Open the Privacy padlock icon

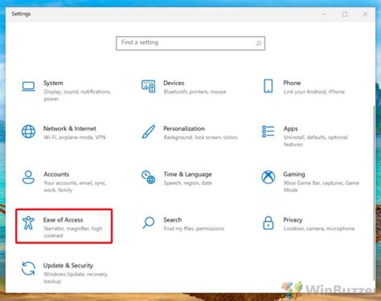pos(268,223)
